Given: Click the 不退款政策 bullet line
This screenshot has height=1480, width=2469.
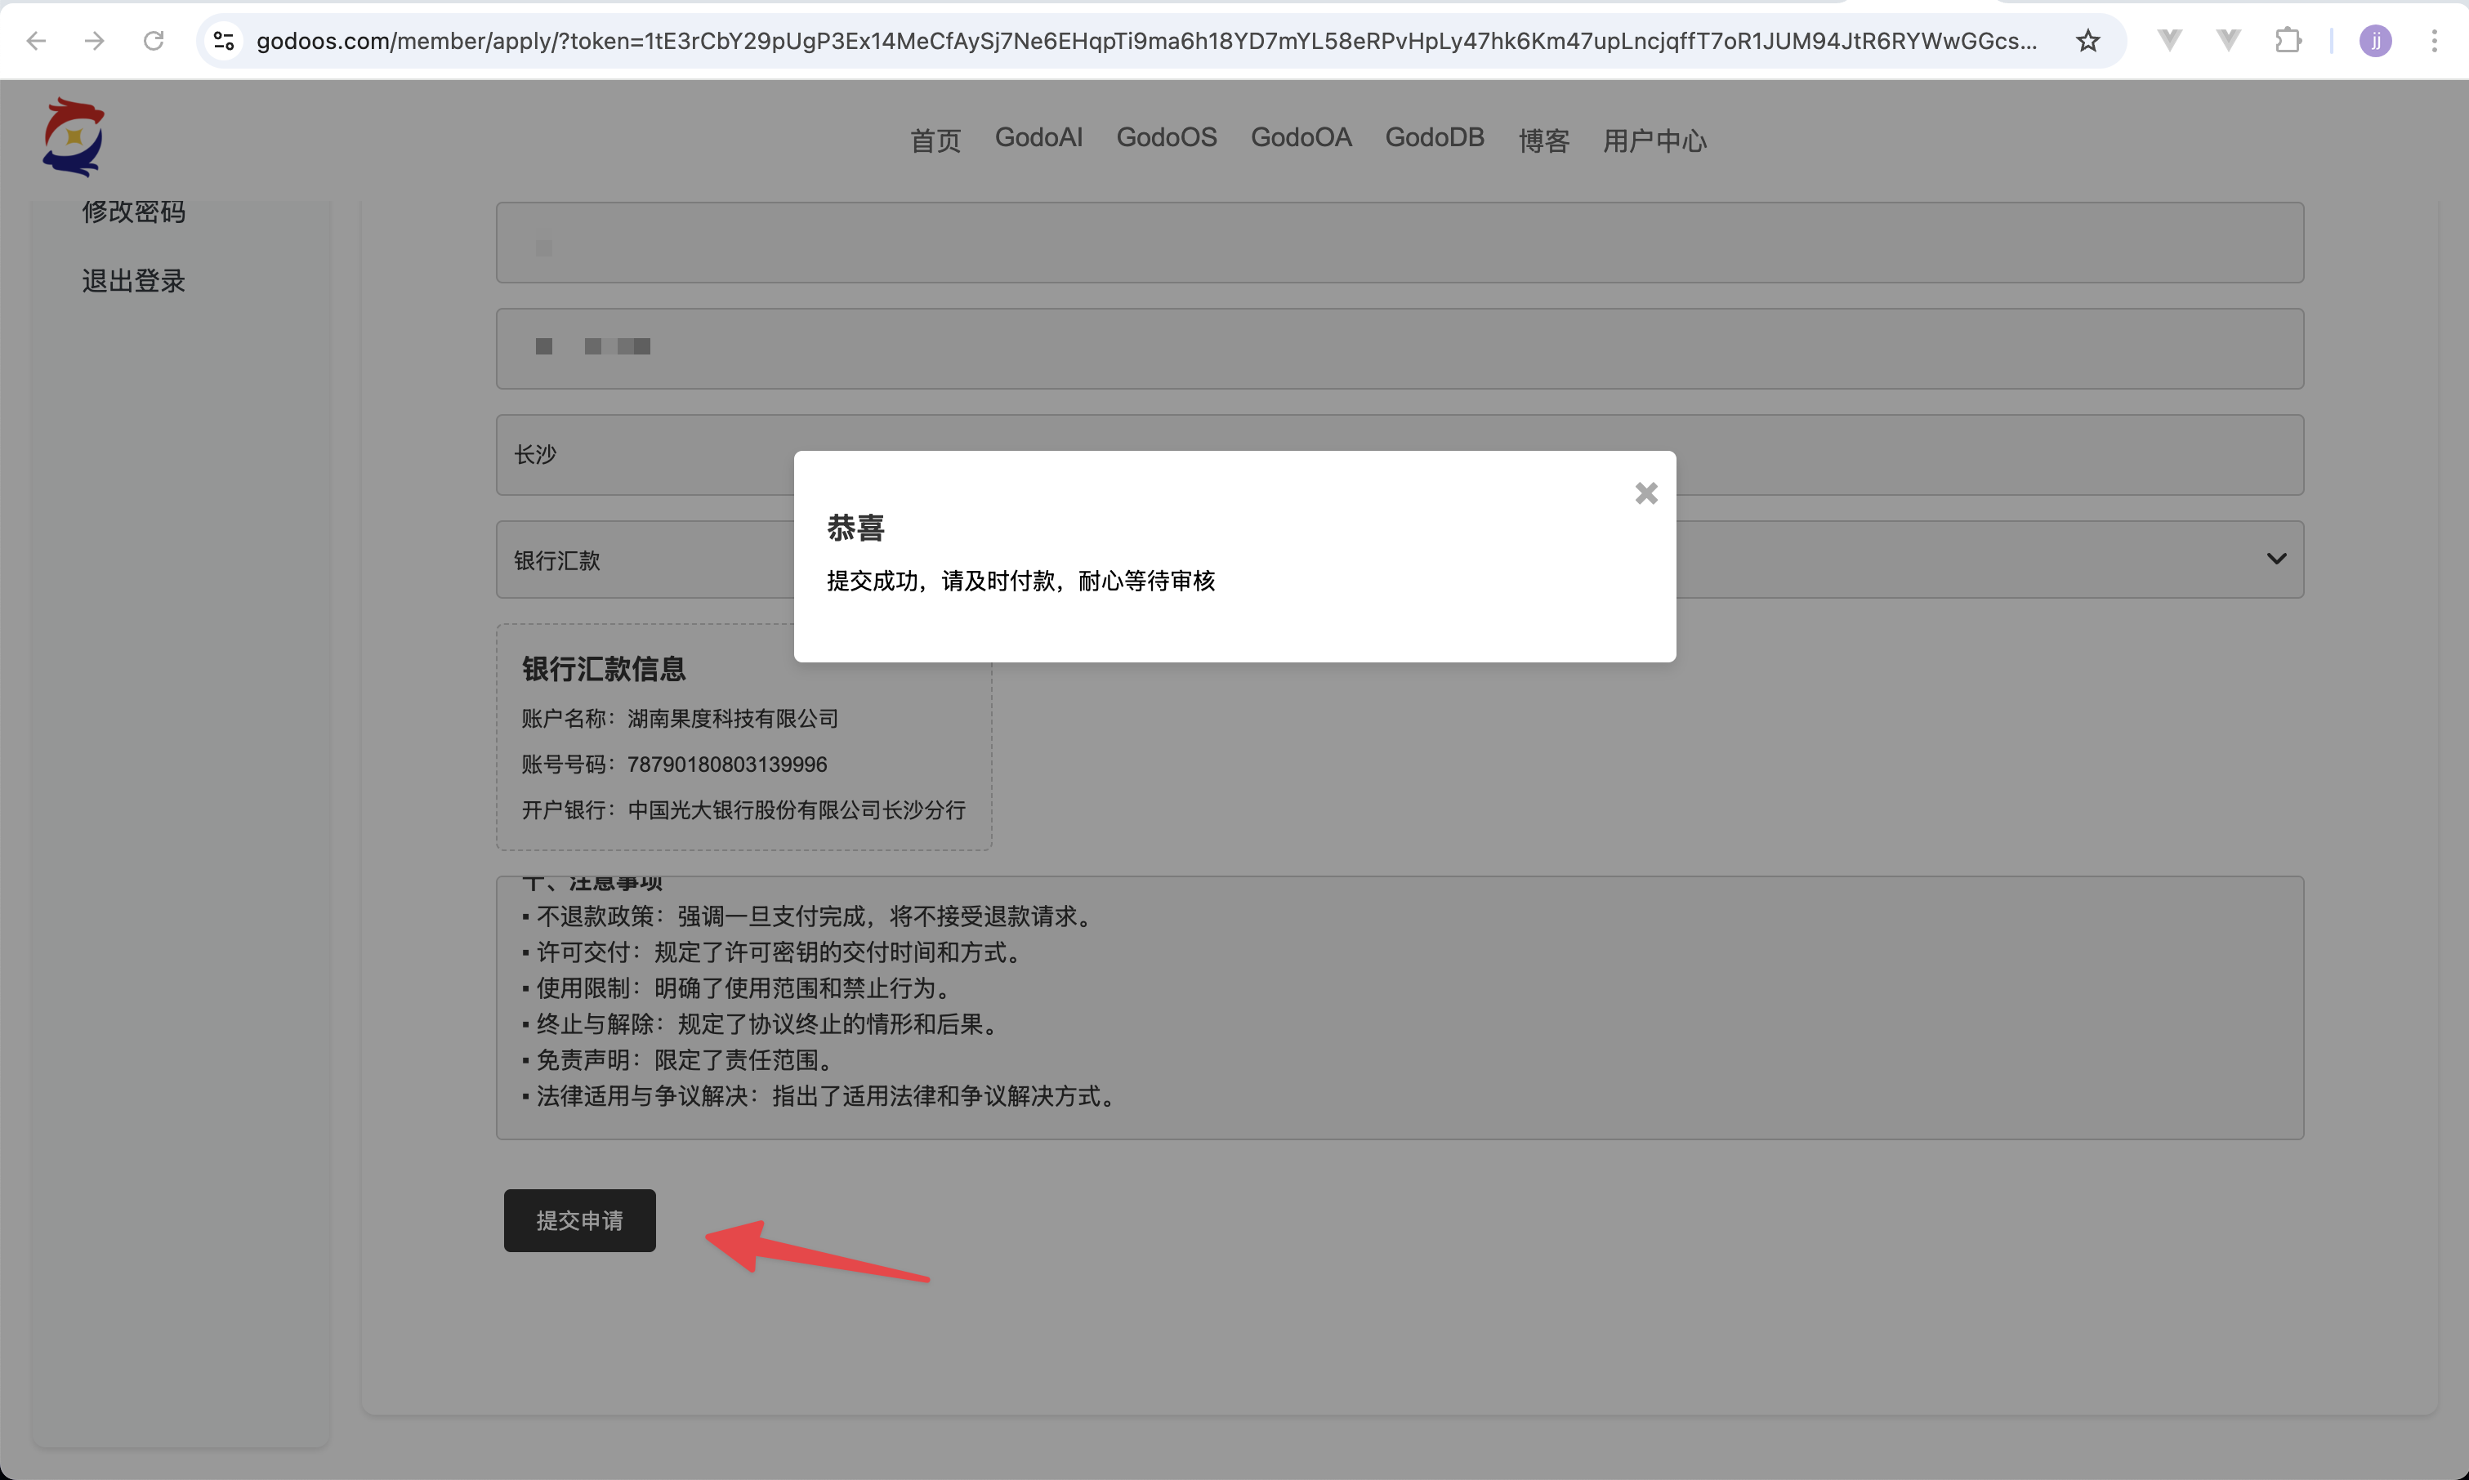Looking at the screenshot, I should (x=810, y=916).
